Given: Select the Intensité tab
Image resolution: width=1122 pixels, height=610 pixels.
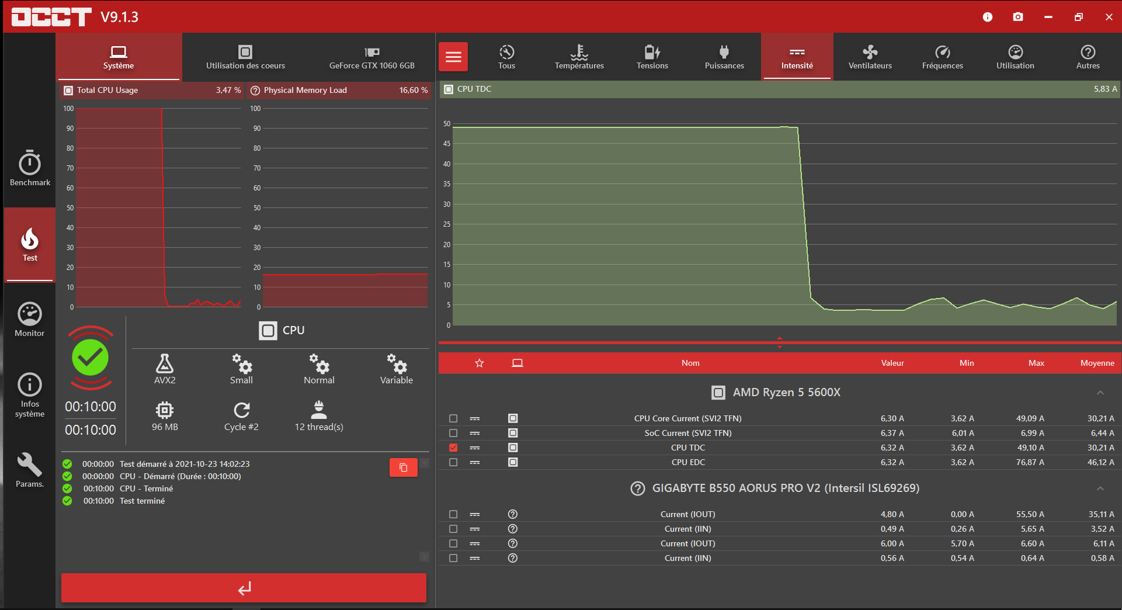Looking at the screenshot, I should tap(797, 57).
